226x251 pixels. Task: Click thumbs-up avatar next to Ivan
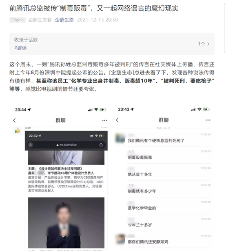coord(17,131)
